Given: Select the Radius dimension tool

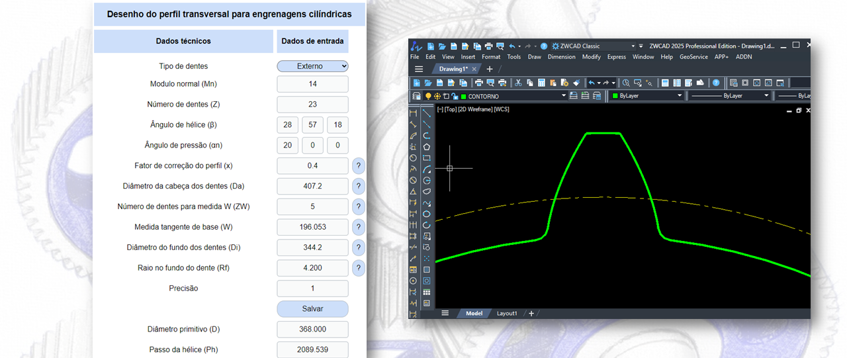Looking at the screenshot, I should click(x=413, y=158).
